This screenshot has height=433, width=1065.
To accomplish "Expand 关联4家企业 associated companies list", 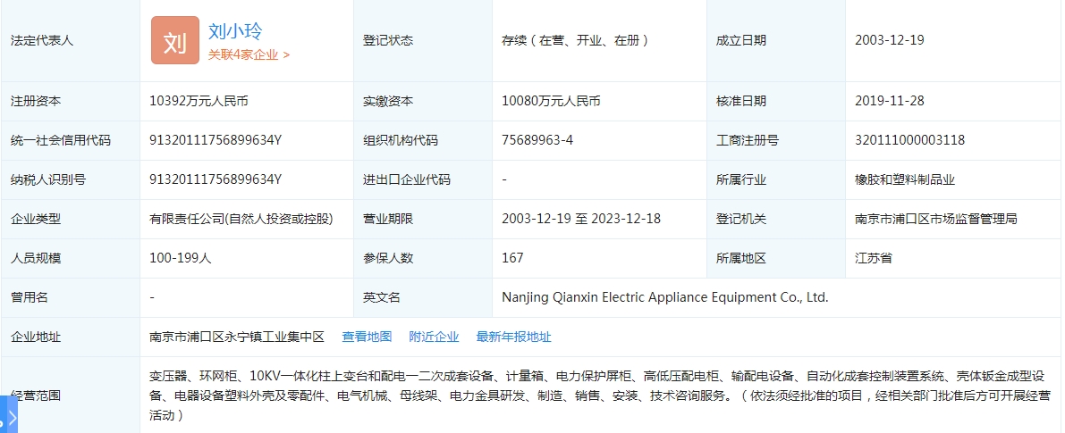I will click(x=249, y=54).
